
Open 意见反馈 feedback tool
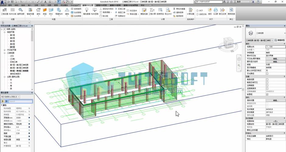[x=222, y=12]
